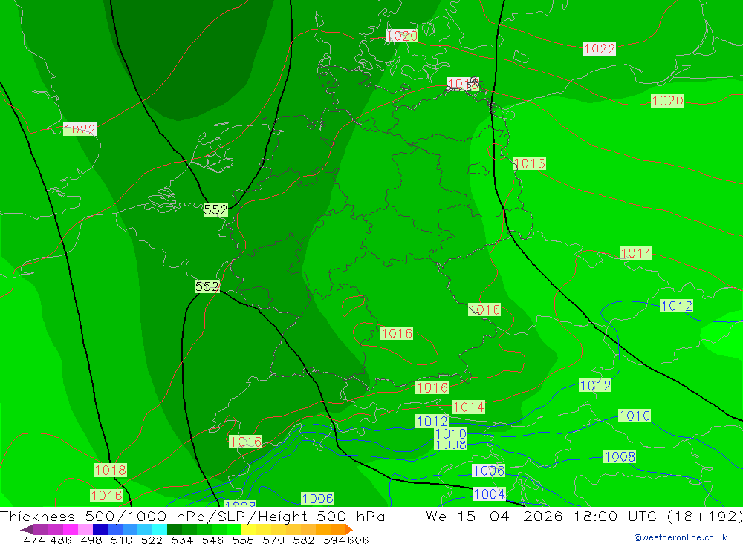This screenshot has width=743, height=544.
Task: Click the 1016 label on the upper-right isobar
Action: pyautogui.click(x=529, y=163)
